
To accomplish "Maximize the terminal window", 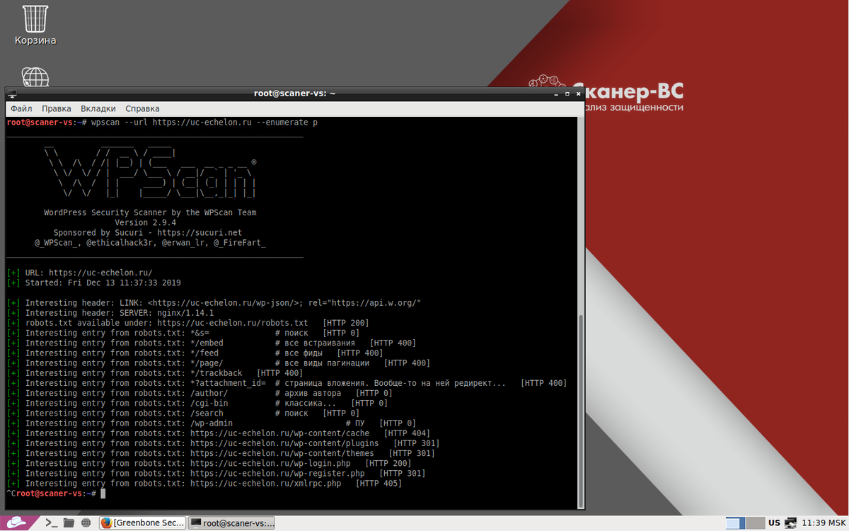I will coord(566,93).
